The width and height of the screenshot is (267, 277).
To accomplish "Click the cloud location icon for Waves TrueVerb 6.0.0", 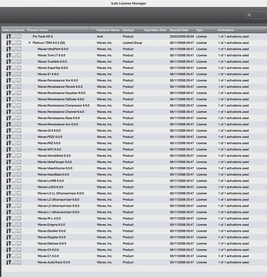I will [x=19, y=62].
